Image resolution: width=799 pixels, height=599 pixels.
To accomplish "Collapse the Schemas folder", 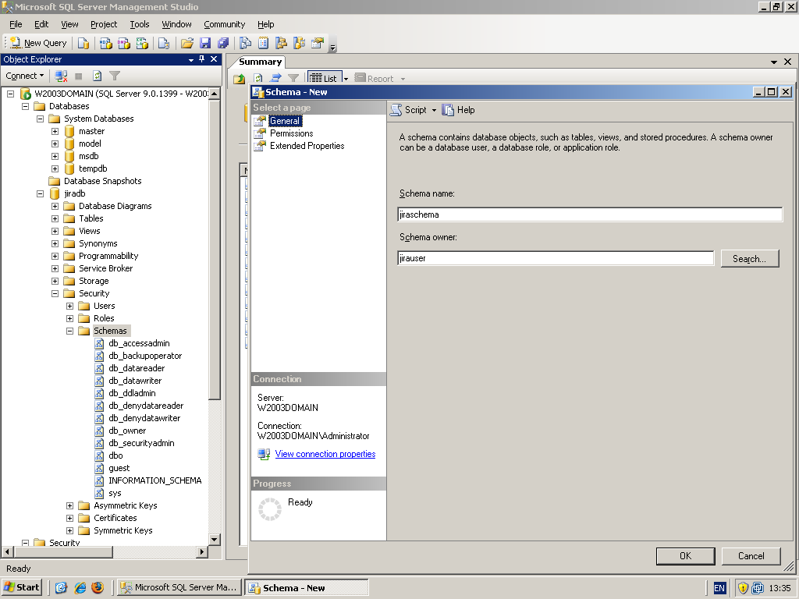I will tap(69, 331).
